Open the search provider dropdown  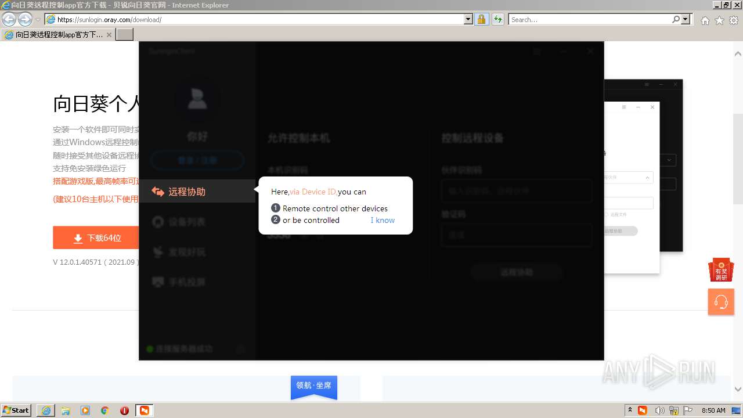click(686, 19)
